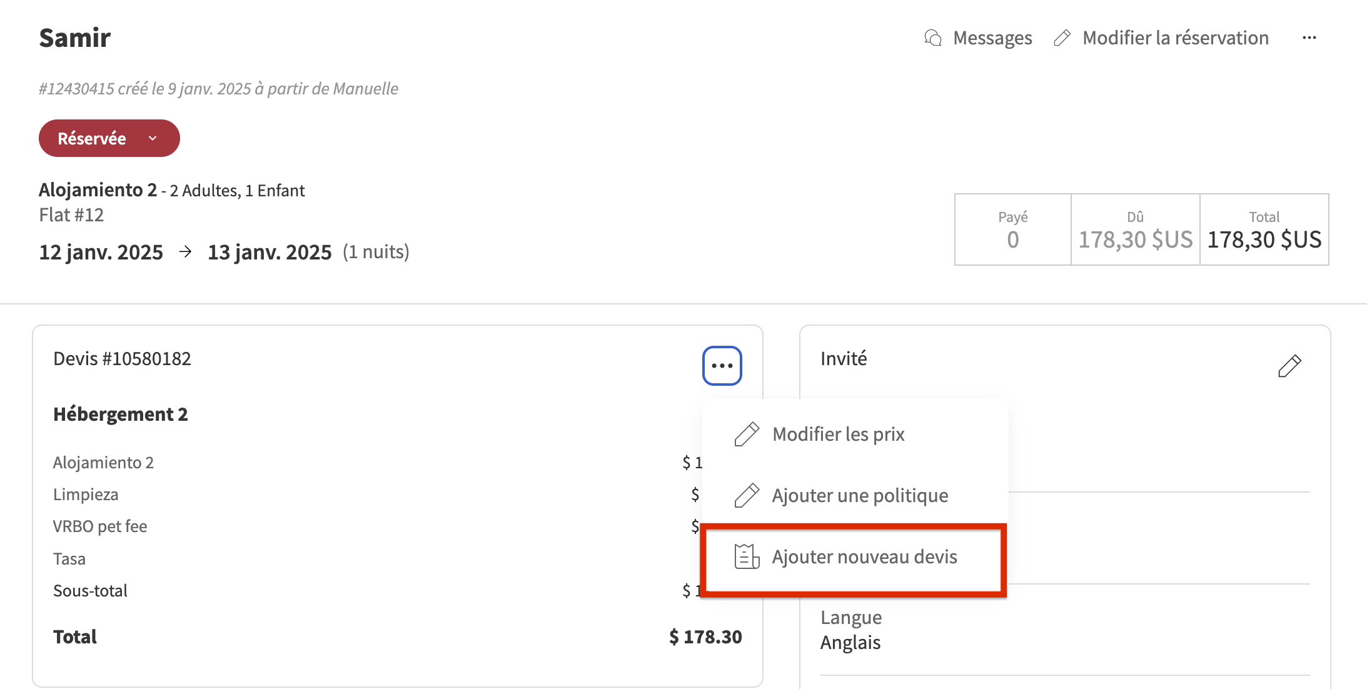The image size is (1367, 689).
Task: Open the top-right three-dot reservation menu
Action: pos(1309,38)
